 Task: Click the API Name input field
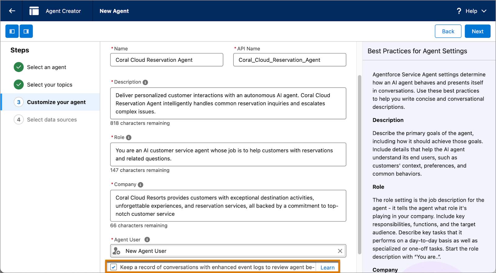pyautogui.click(x=290, y=60)
